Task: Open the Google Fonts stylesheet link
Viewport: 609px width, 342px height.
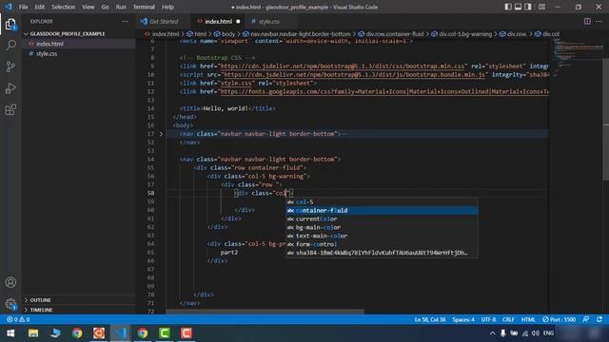Action: click(384, 92)
